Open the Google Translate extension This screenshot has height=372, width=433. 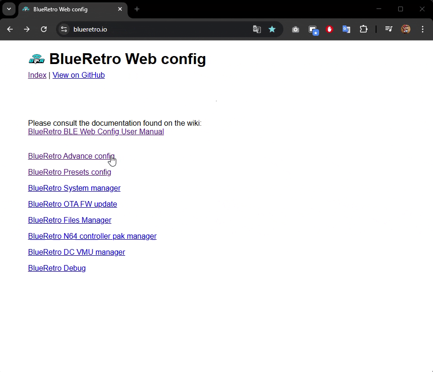(x=346, y=29)
